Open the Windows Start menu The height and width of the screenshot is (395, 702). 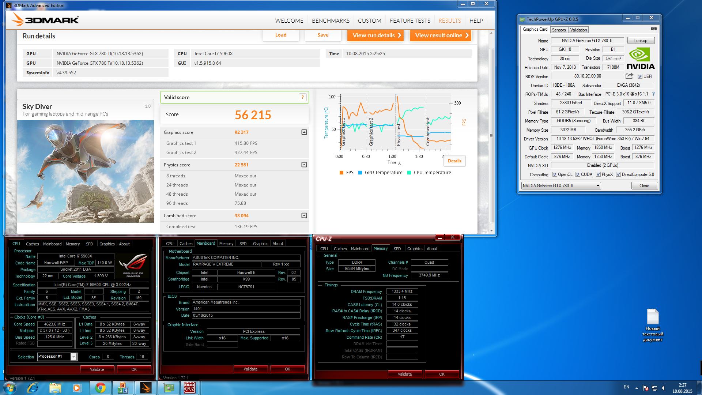(10, 388)
